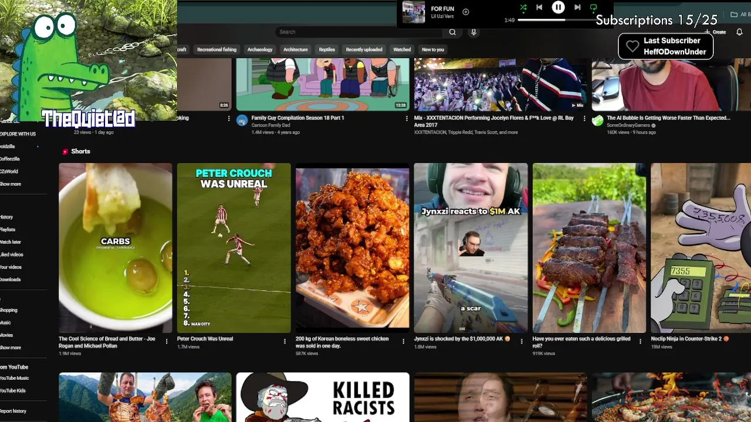This screenshot has height=422, width=751.
Task: Open YouTube Music in sidebar
Action: (14, 378)
